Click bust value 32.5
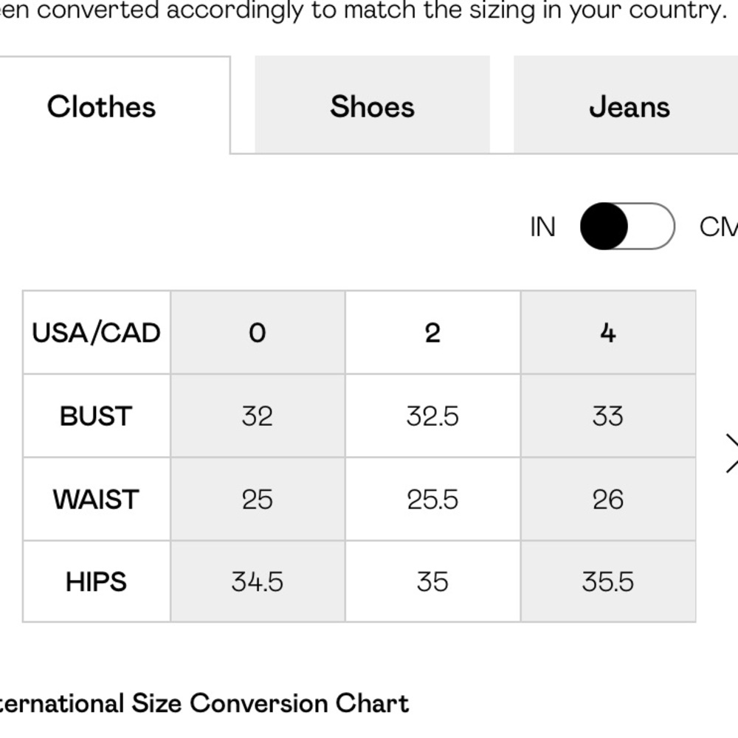Image resolution: width=738 pixels, height=738 pixels. 432,416
